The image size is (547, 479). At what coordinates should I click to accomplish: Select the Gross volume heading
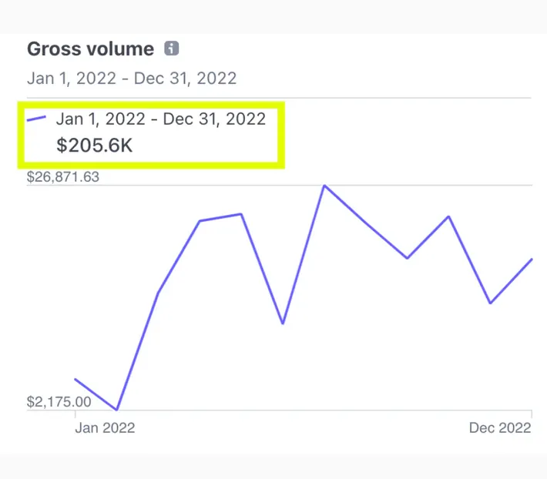pos(91,49)
